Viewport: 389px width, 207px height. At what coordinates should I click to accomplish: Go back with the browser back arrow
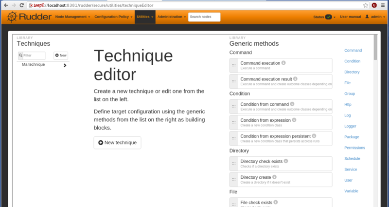click(x=6, y=5)
